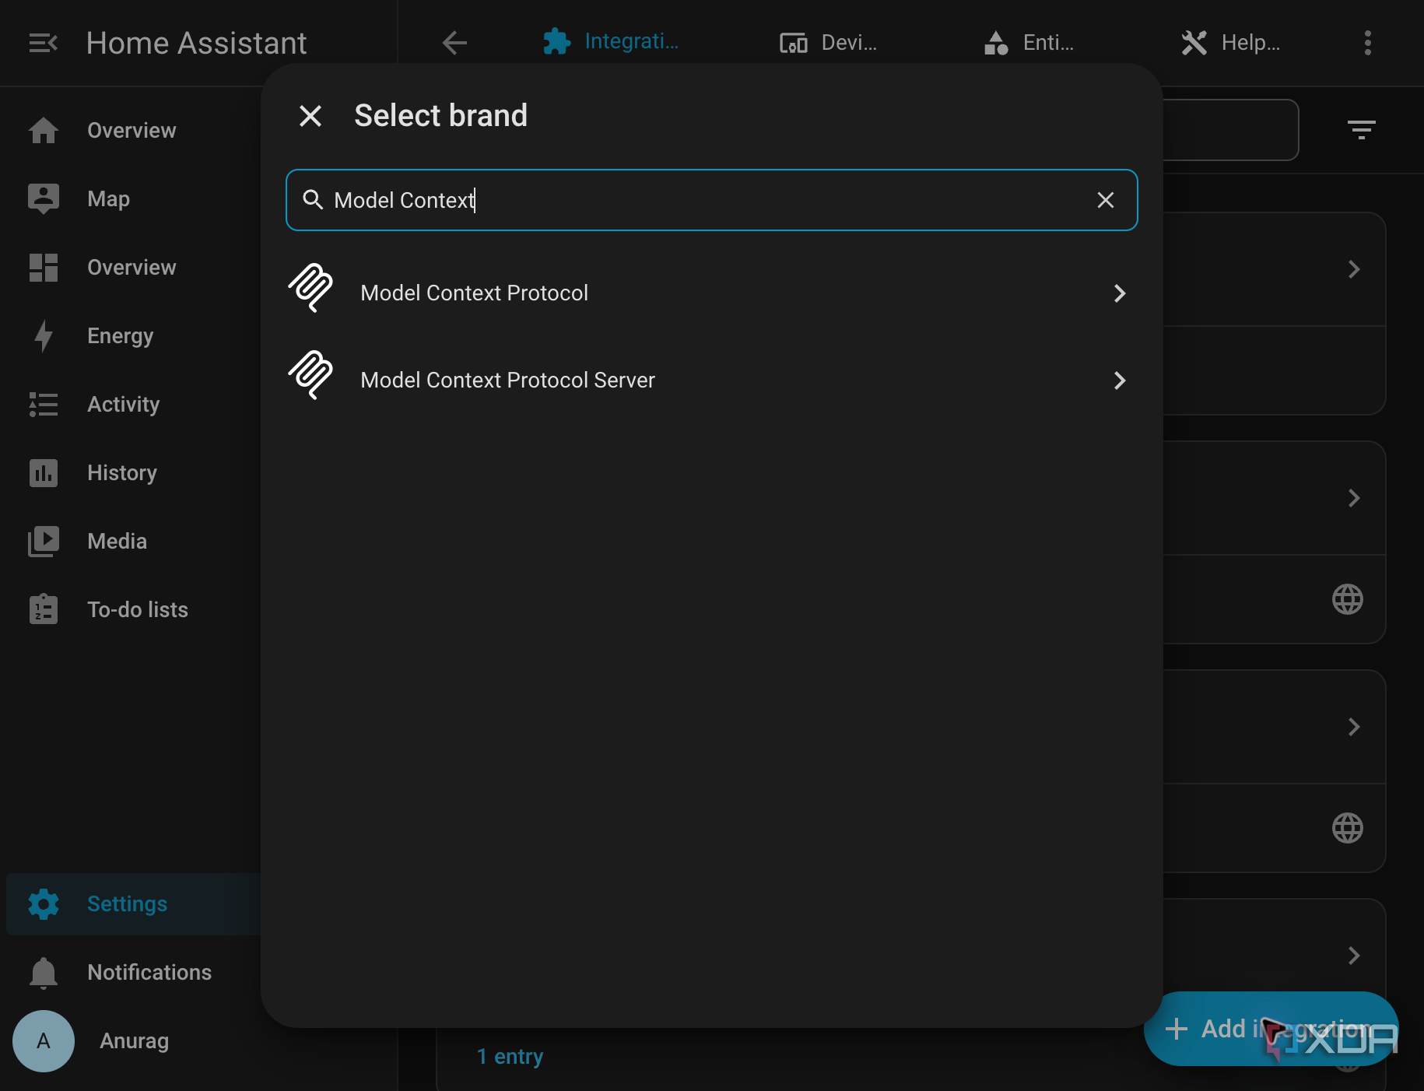Screen dimensions: 1424x1091
Task: Collapse the sidebar using the menu icon
Action: point(43,43)
